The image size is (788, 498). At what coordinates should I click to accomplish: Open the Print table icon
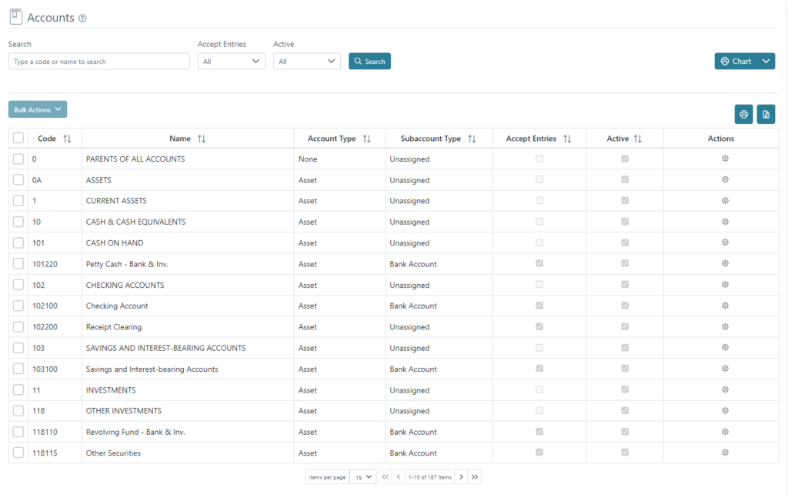[743, 114]
